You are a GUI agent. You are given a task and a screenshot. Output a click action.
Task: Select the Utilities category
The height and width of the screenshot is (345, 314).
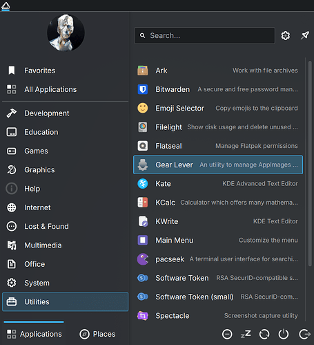(65, 302)
